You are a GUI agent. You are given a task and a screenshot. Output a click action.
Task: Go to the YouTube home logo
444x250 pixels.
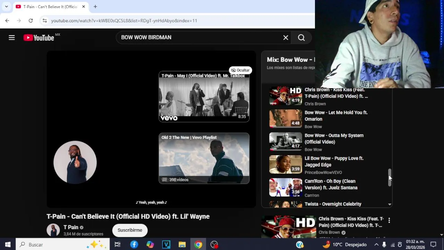39,37
